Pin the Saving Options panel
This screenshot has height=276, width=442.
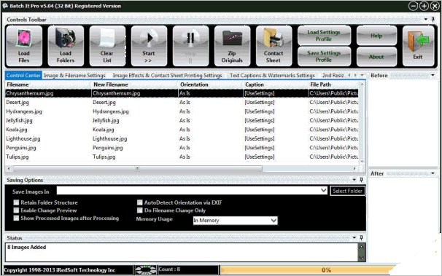(361, 180)
